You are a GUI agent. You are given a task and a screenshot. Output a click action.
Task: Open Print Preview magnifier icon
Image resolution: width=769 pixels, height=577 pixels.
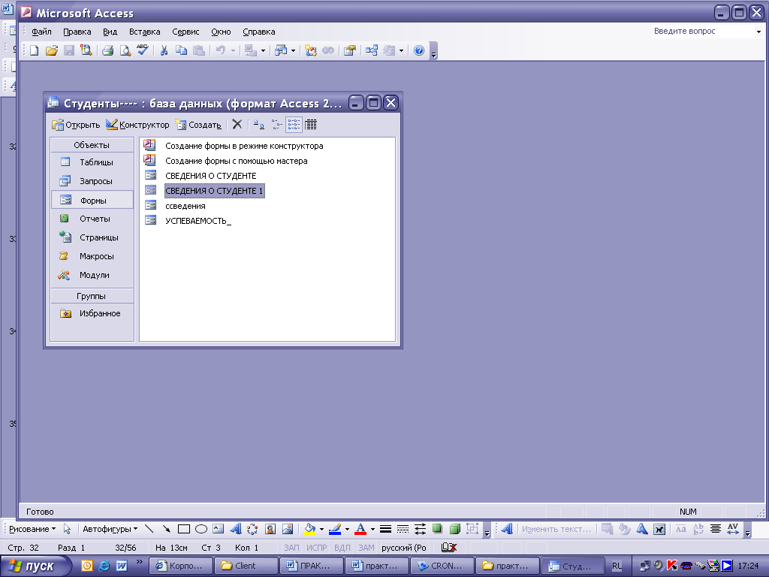tap(125, 50)
